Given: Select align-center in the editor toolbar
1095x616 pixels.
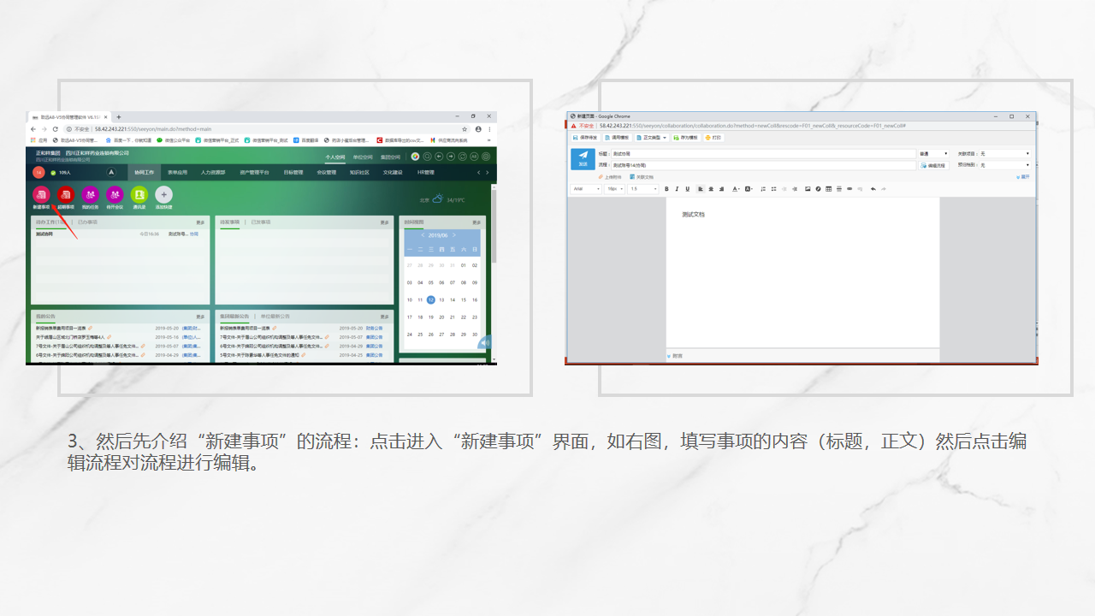Looking at the screenshot, I should 711,188.
